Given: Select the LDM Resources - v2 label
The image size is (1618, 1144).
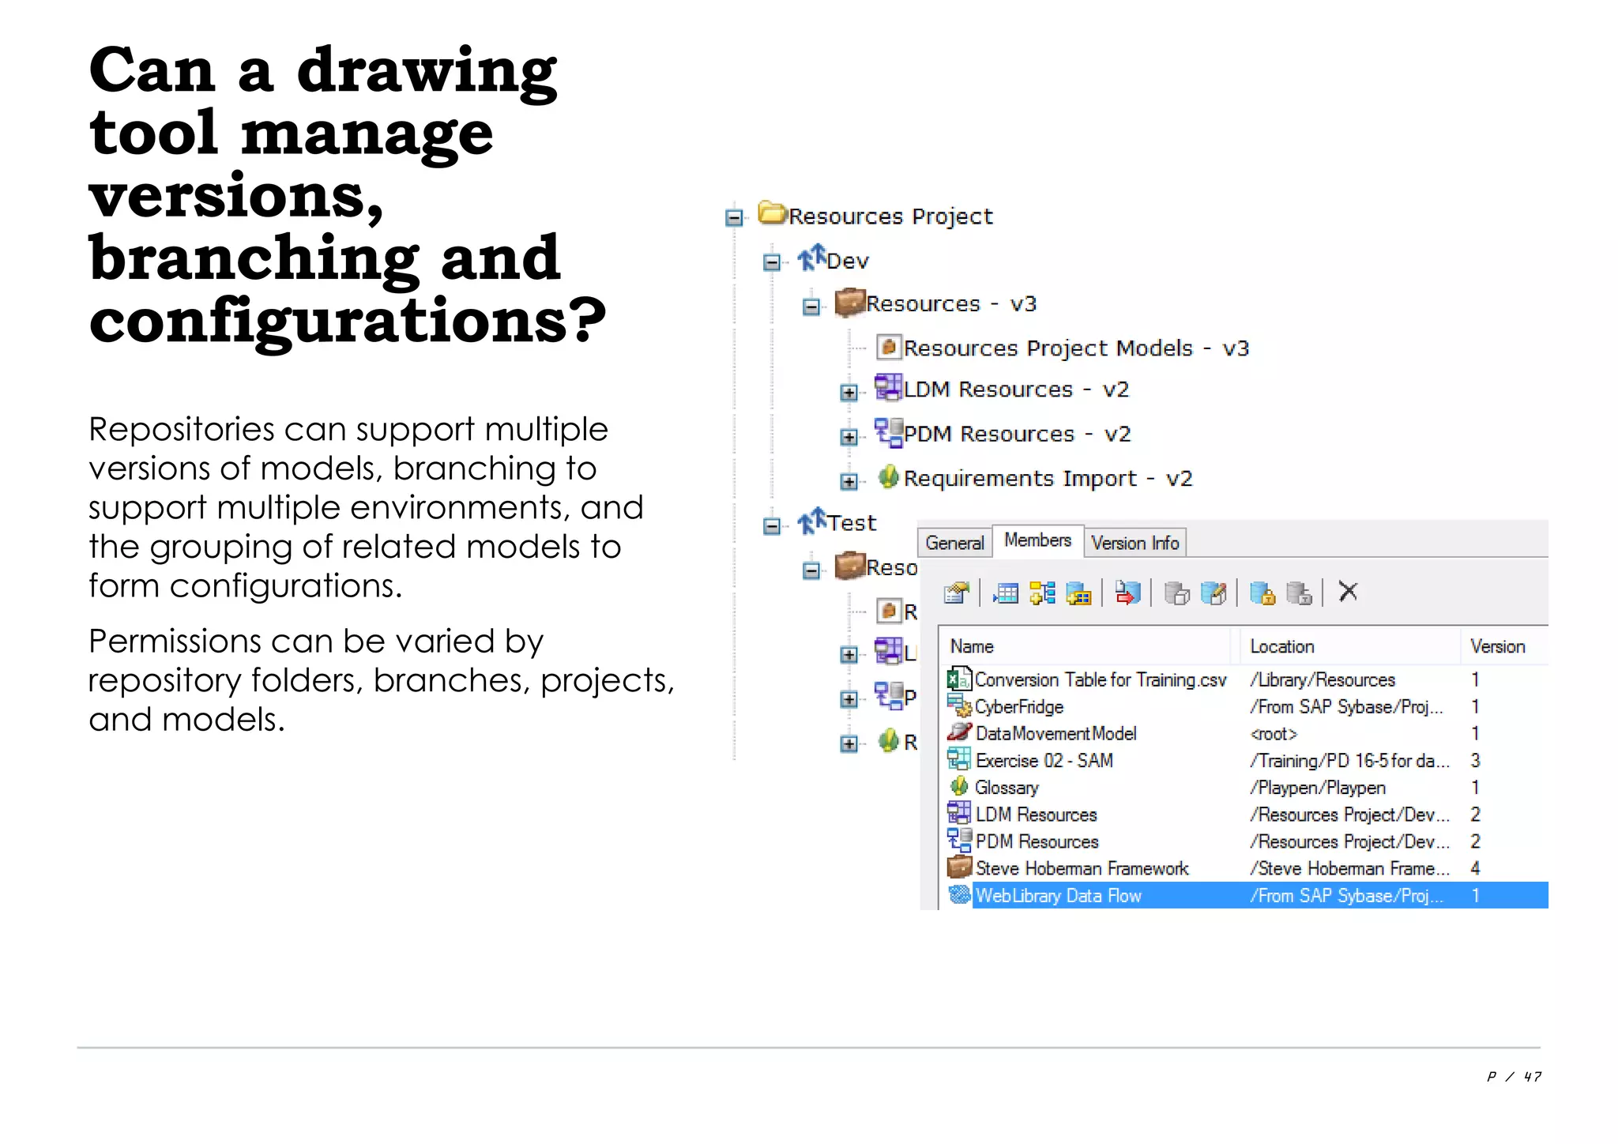Looking at the screenshot, I should [1016, 389].
